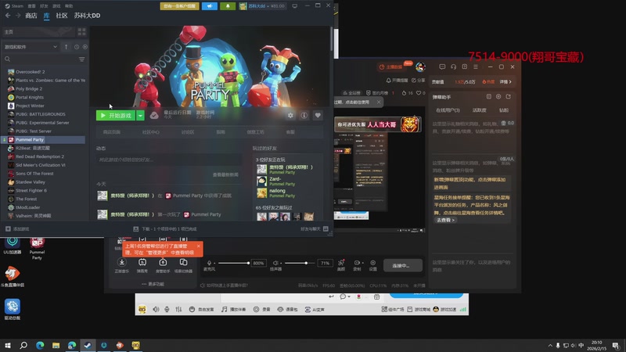Viewport: 626px width, 352px height.
Task: Open 弹幕助手 panel settings icon
Action: [x=498, y=96]
